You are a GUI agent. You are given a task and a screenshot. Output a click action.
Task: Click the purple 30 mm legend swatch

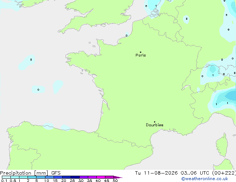pos(84,177)
